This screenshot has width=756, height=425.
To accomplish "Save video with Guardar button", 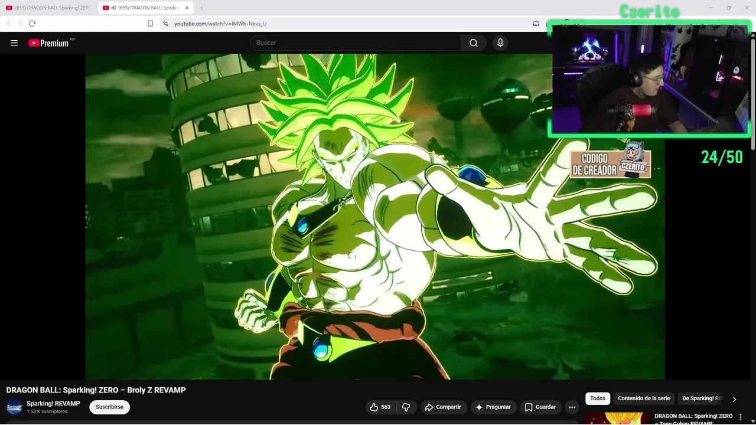I will pyautogui.click(x=540, y=407).
